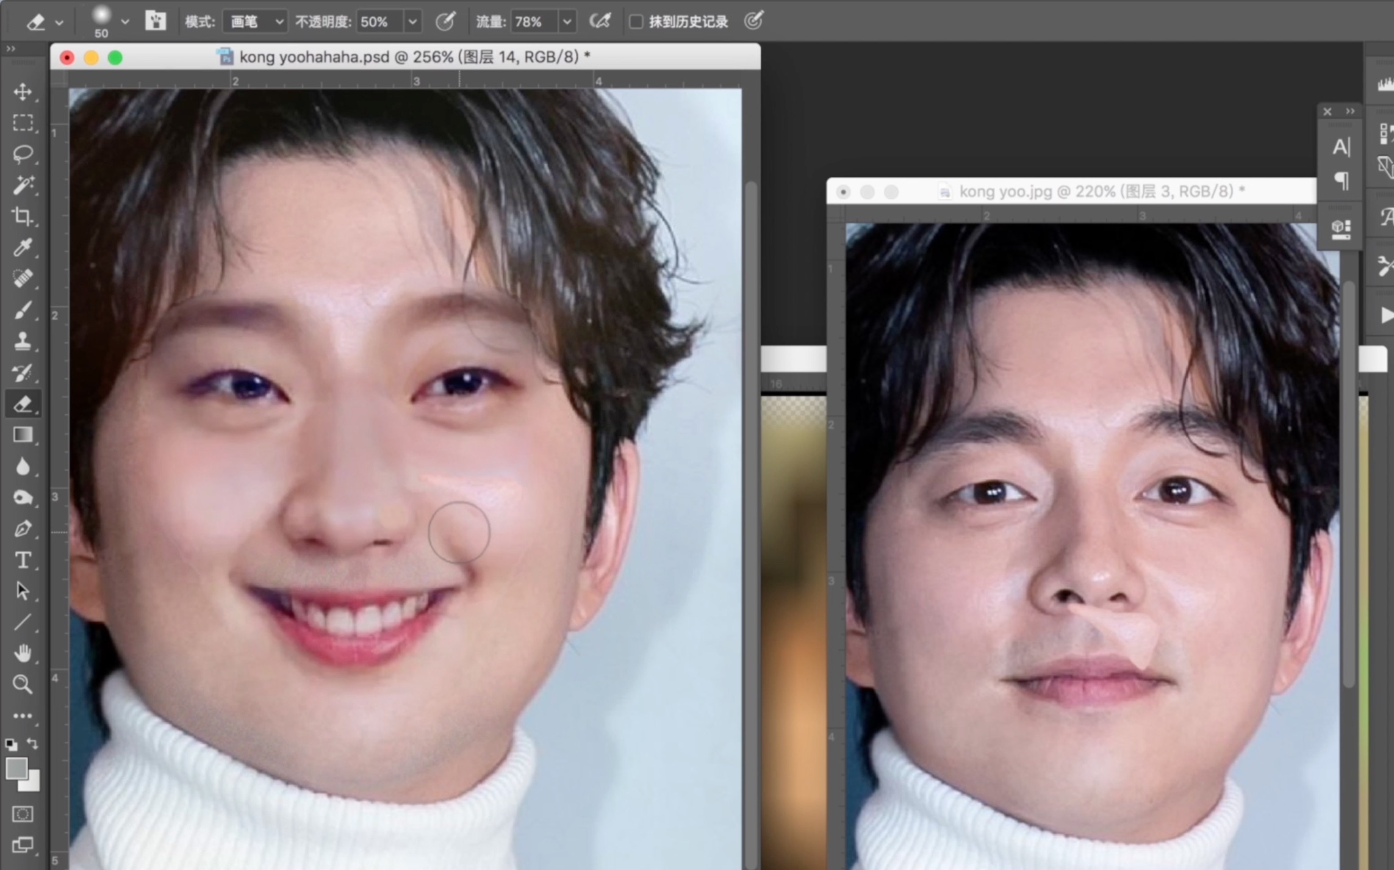The height and width of the screenshot is (870, 1394).
Task: Select the Zoom magnifier tool
Action: pos(23,684)
